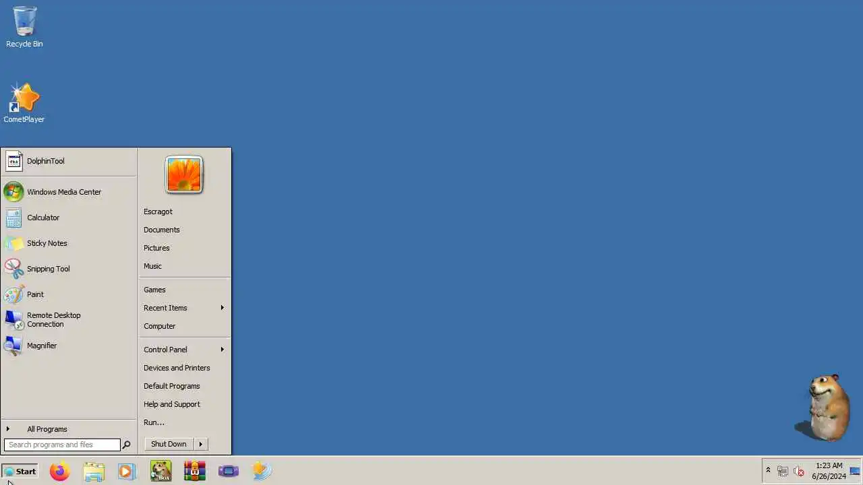Show hidden tray icons with the arrow
The image size is (863, 485).
point(768,471)
